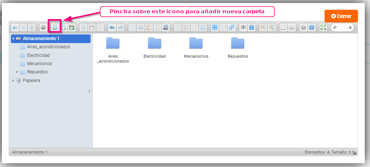The image size is (370, 167).
Task: Click the new folder toolbar icon
Action: coord(55,27)
